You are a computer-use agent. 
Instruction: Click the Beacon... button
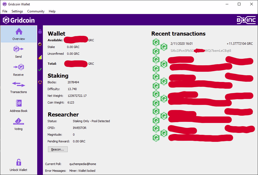[58, 149]
